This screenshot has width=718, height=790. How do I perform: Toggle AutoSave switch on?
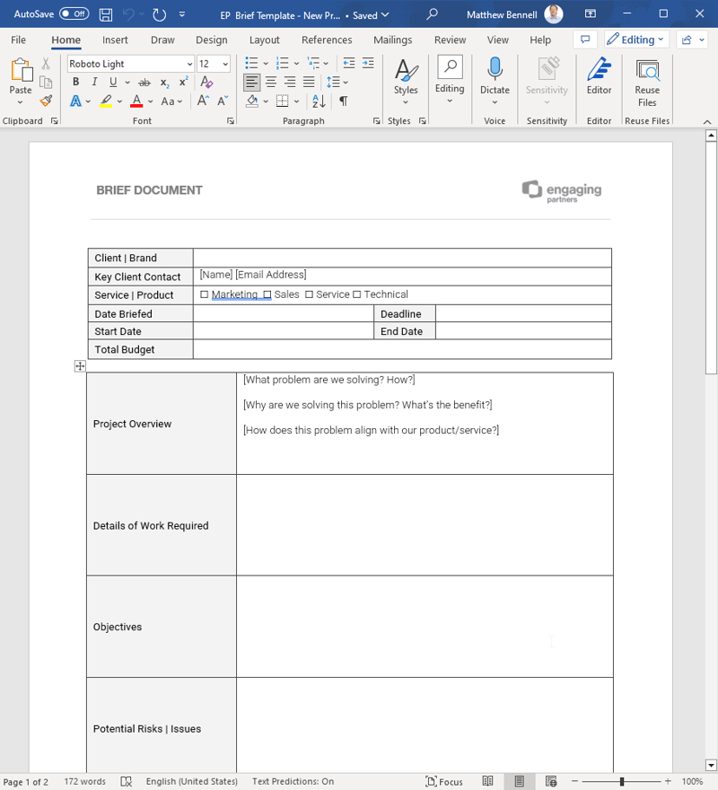pyautogui.click(x=74, y=14)
